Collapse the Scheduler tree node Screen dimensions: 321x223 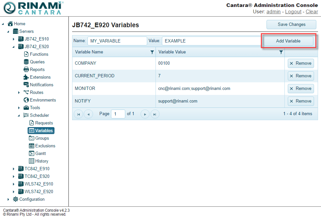pyautogui.click(x=19, y=115)
